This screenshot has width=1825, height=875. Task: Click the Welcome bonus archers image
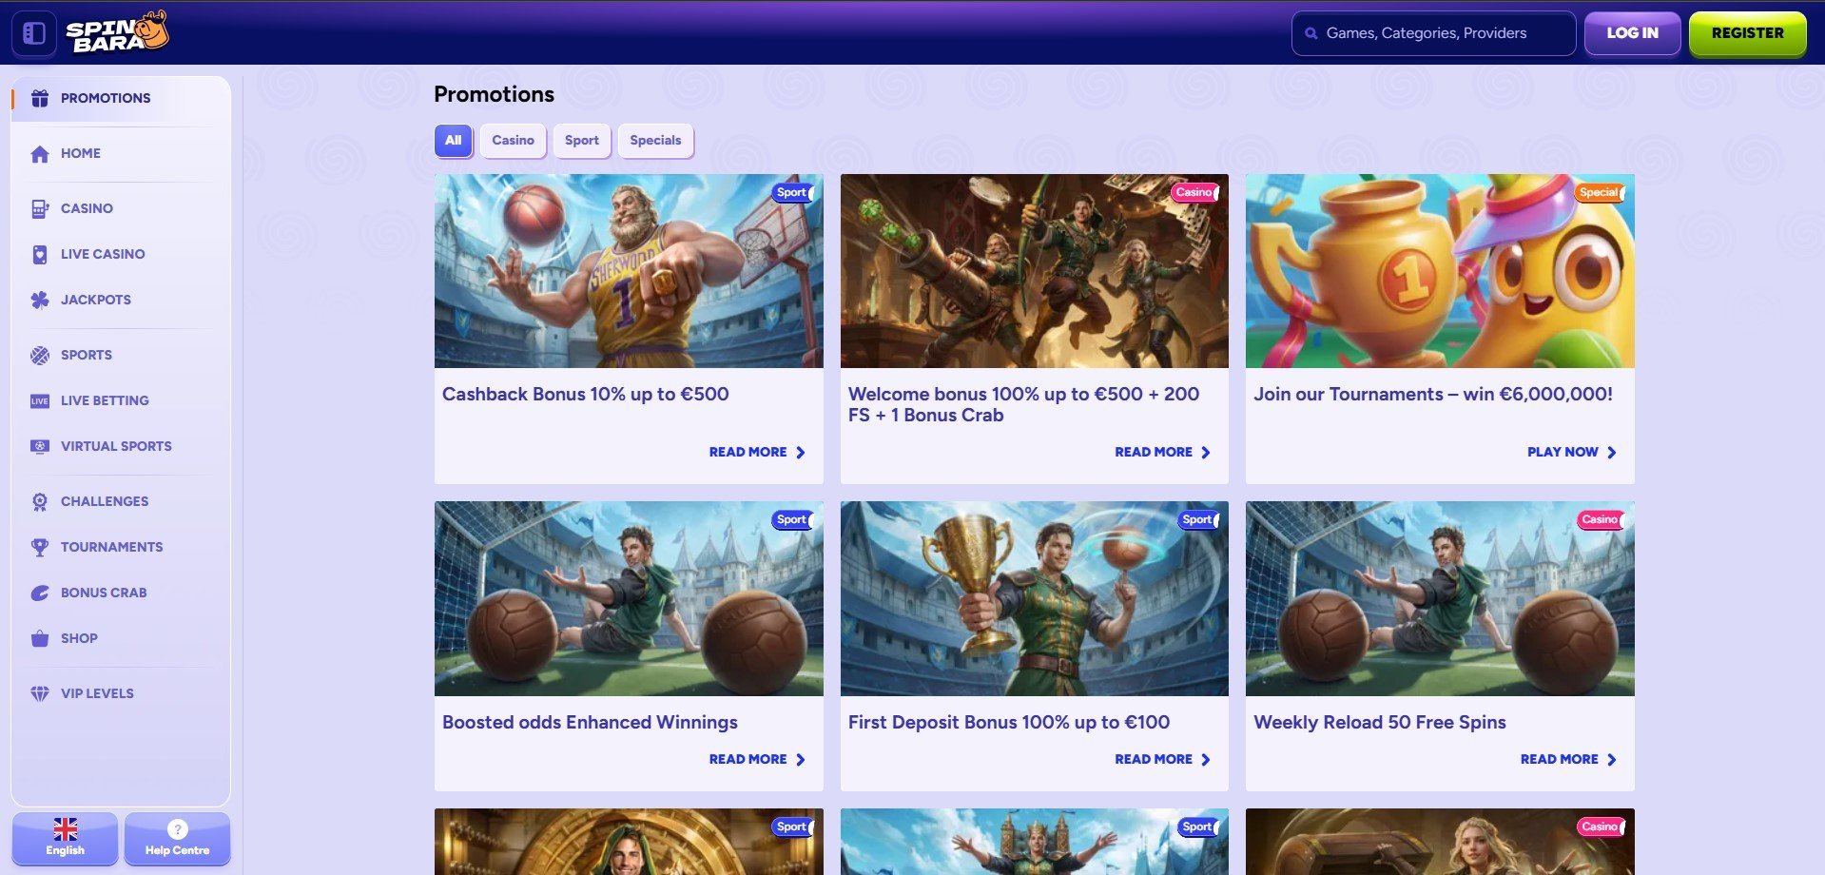[x=1035, y=271]
